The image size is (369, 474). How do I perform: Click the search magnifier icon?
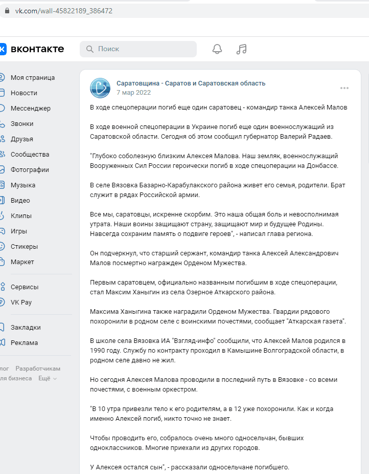(90, 49)
